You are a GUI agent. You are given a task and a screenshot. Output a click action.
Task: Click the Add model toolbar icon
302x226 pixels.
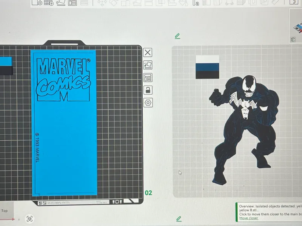click(37, 3)
